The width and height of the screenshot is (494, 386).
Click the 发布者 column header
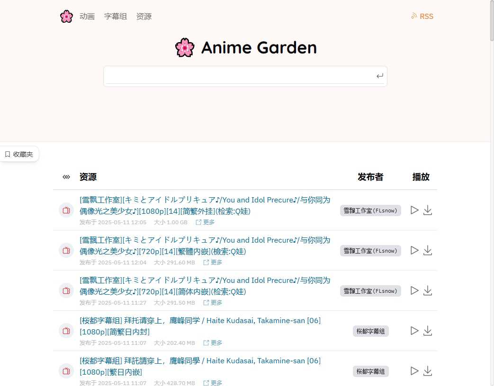(x=370, y=177)
